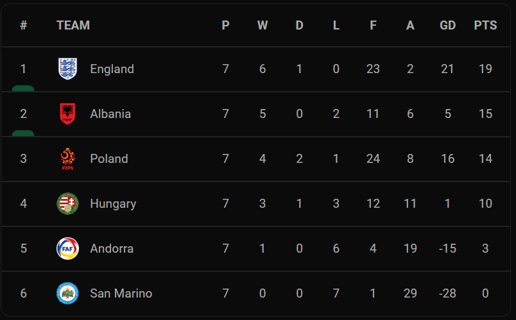This screenshot has width=516, height=320.
Task: Open the England team link
Action: 112,69
